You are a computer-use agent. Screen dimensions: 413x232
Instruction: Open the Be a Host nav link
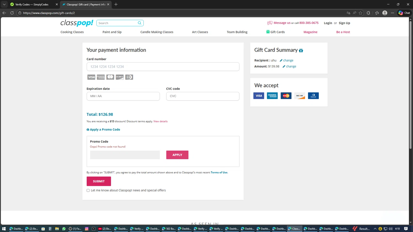(343, 32)
